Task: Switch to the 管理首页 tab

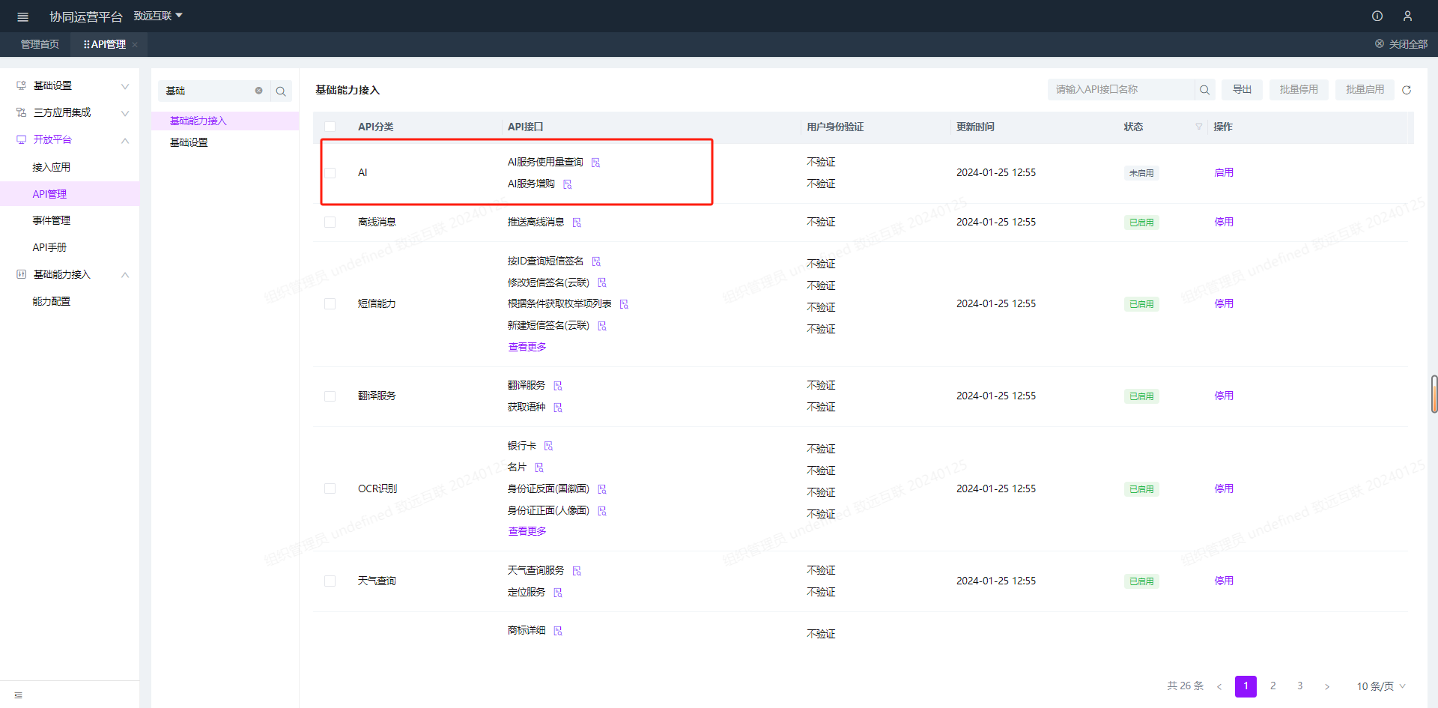Action: coord(40,44)
